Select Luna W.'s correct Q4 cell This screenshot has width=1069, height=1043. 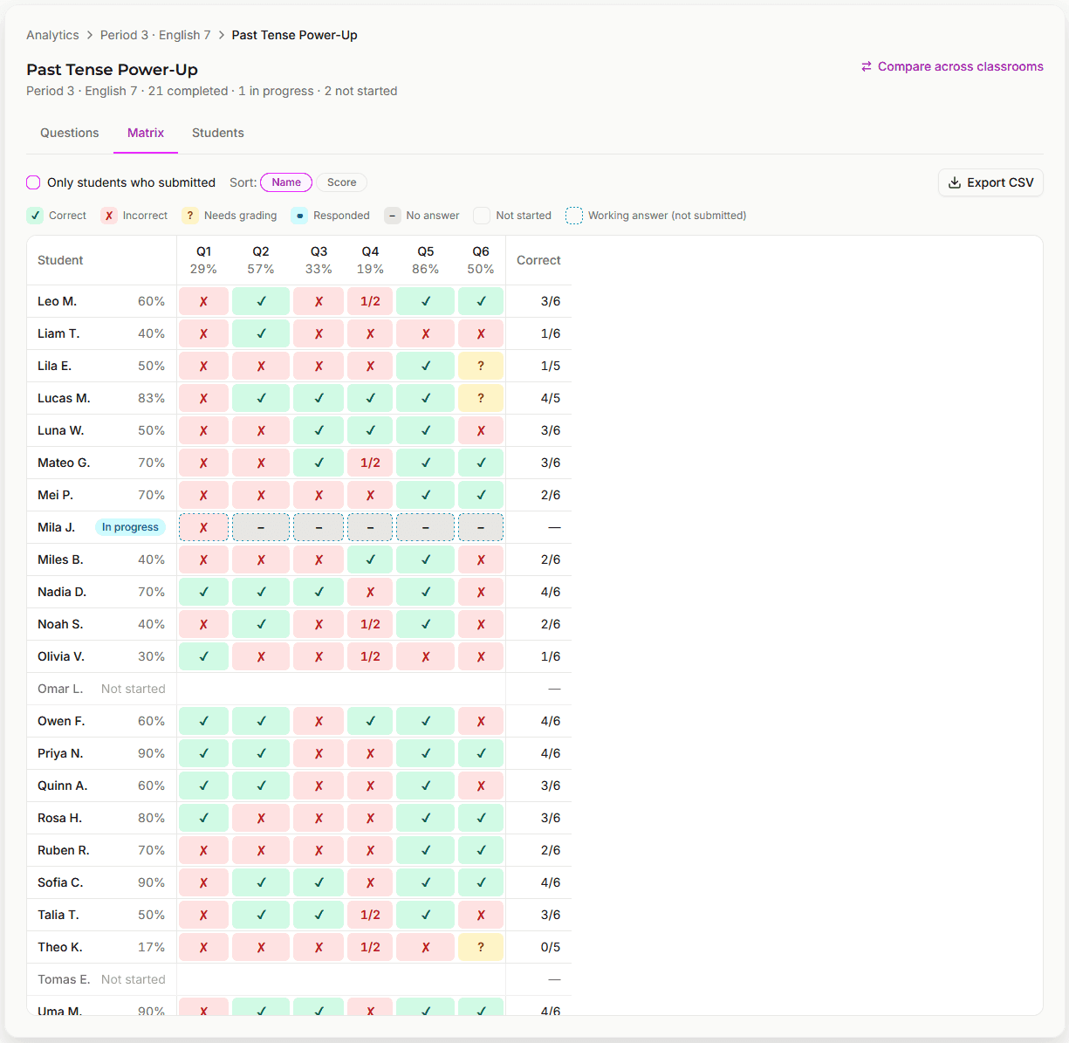[370, 430]
